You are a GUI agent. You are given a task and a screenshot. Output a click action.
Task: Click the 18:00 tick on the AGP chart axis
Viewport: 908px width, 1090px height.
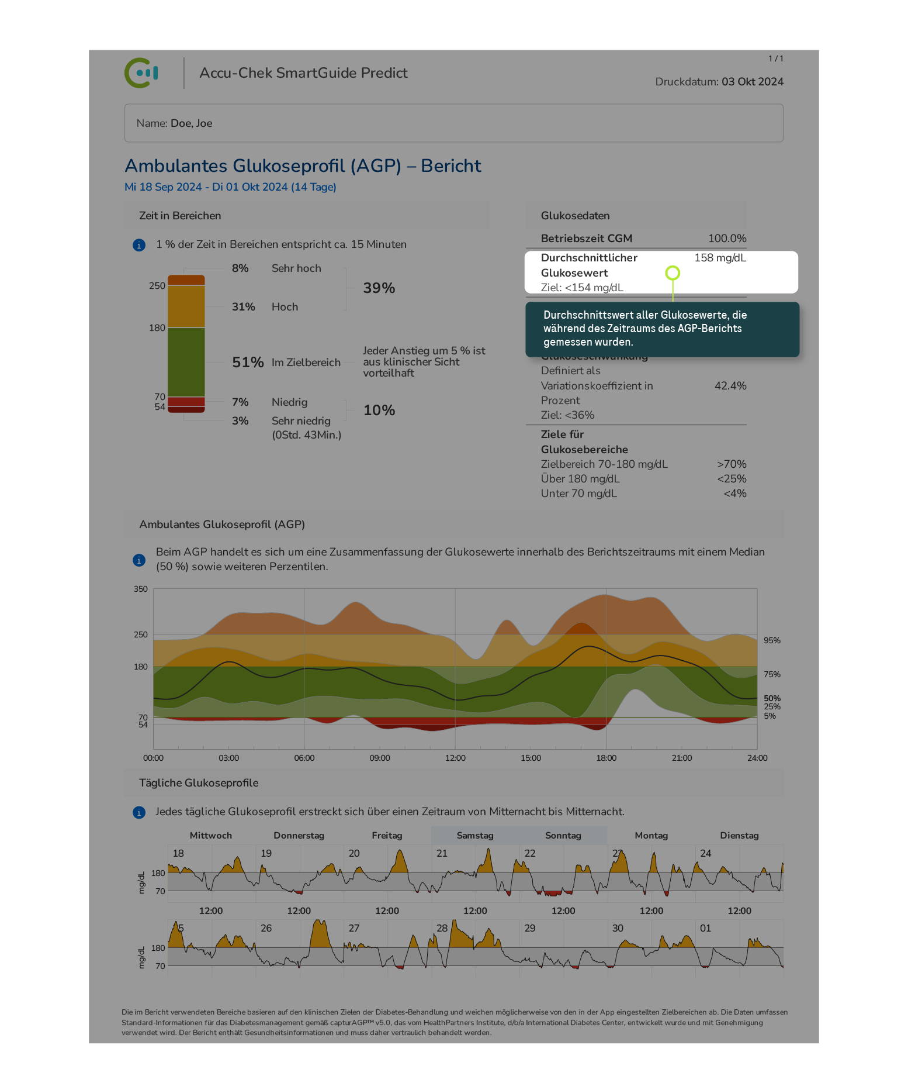tap(606, 758)
